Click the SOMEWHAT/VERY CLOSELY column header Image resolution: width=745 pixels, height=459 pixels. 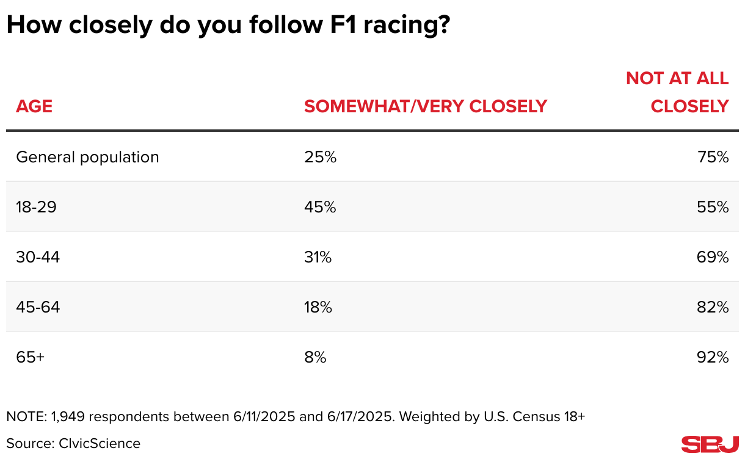(x=425, y=106)
